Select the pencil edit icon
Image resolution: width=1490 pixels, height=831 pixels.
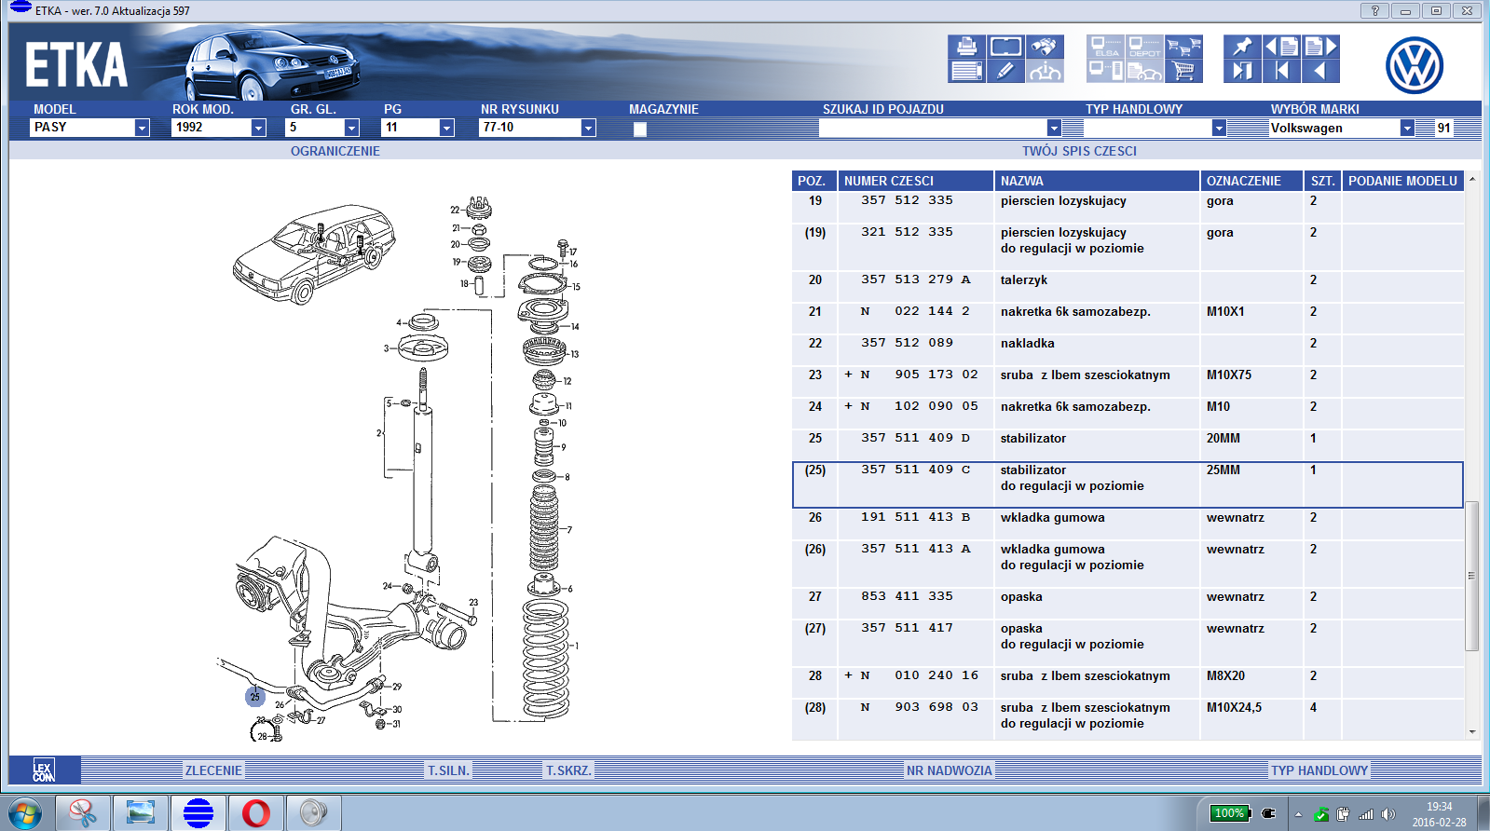click(x=1005, y=71)
